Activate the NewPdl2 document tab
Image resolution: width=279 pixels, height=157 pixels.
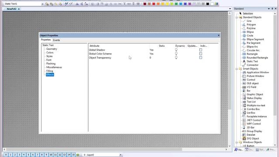(12, 9)
